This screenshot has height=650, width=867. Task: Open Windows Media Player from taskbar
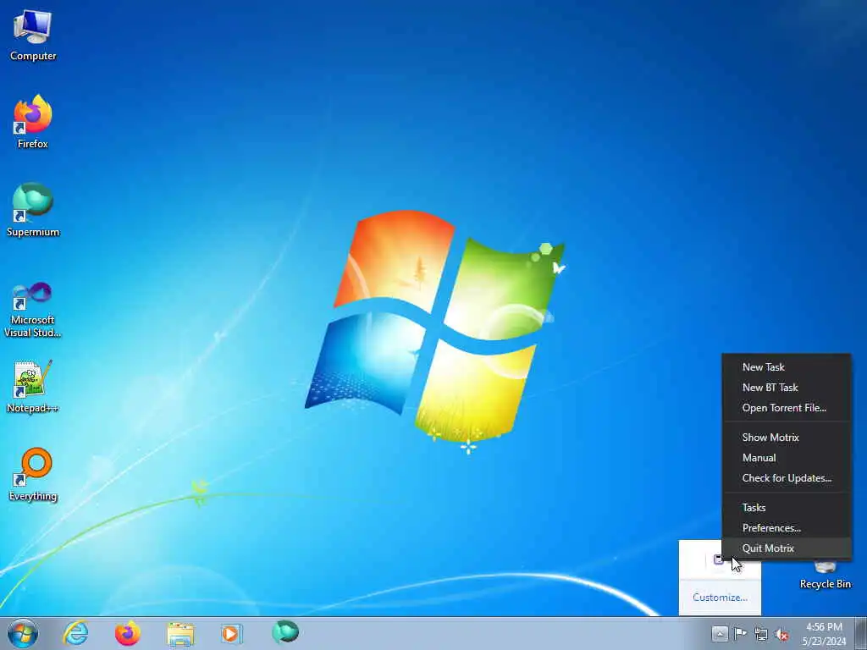231,633
